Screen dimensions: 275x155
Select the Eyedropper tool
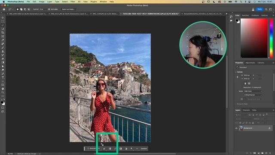(3, 40)
